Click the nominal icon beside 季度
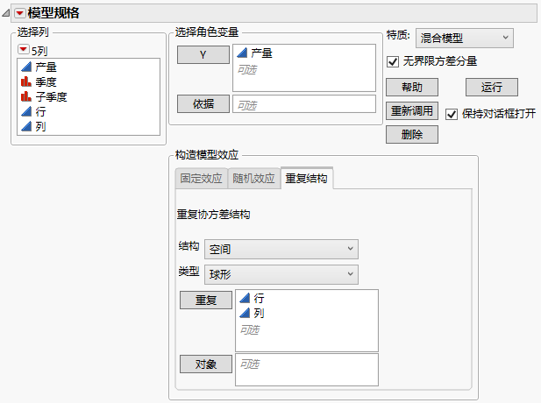The width and height of the screenshot is (541, 403). click(x=26, y=82)
